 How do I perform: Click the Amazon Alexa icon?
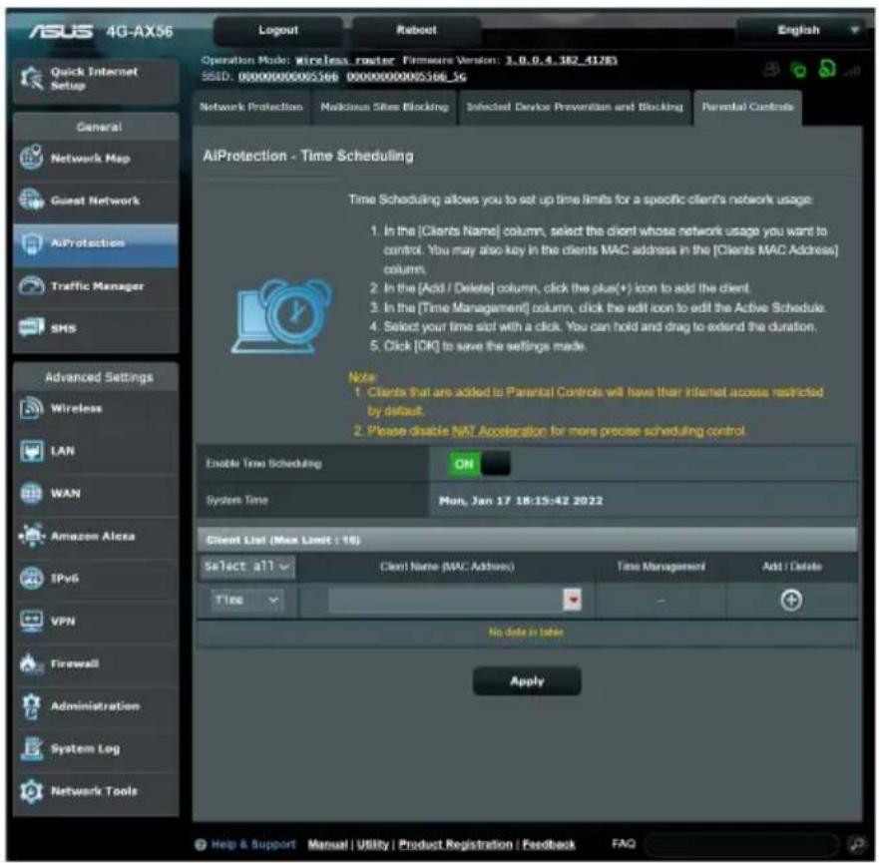pyautogui.click(x=31, y=536)
